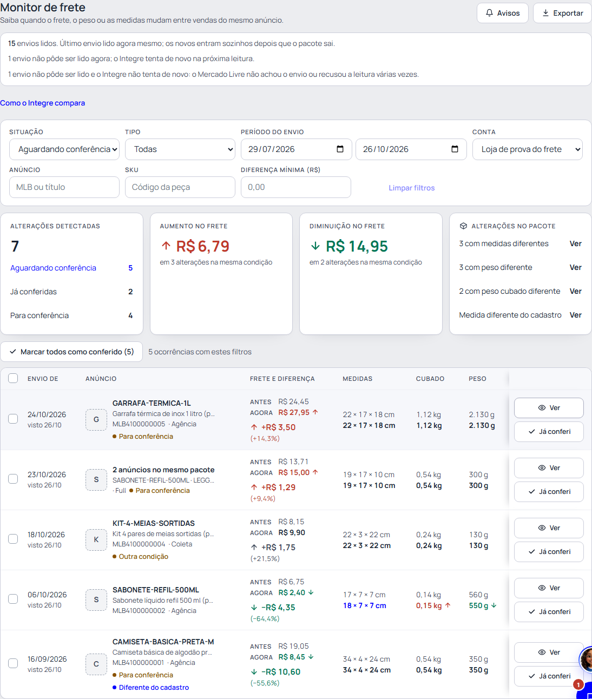
Task: Focus the Anúncio MLB ou título field
Action: 64,187
